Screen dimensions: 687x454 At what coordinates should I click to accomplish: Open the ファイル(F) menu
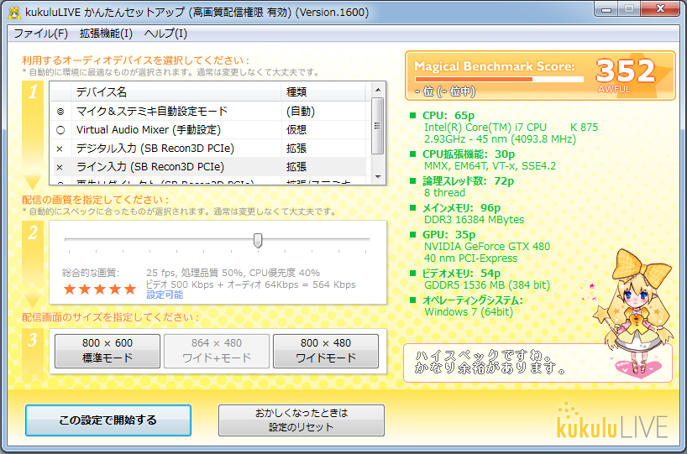click(x=41, y=34)
